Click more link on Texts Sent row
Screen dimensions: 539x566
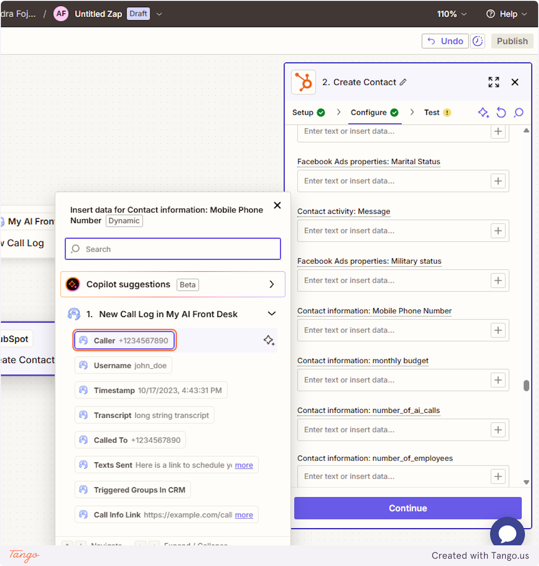click(244, 465)
